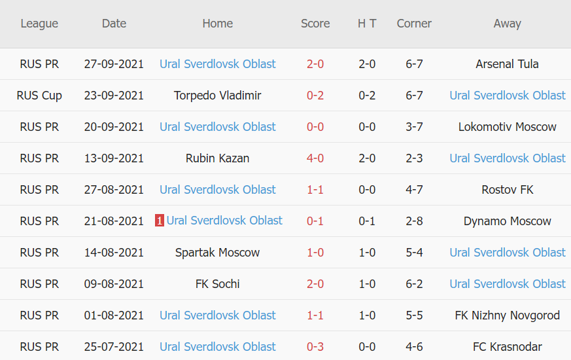This screenshot has width=571, height=360.
Task: Open the 0-3 score against FC Krasnodar
Action: 315,347
